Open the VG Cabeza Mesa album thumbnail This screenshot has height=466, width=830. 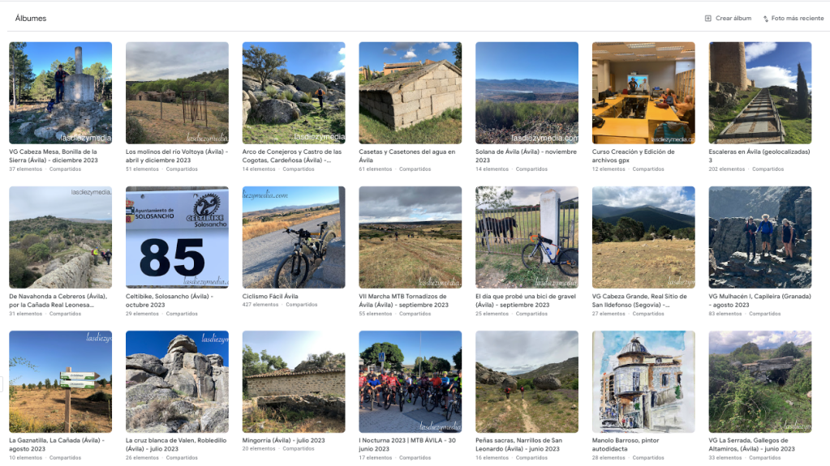click(x=60, y=93)
